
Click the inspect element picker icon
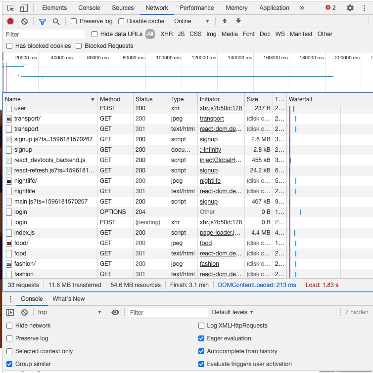point(10,8)
